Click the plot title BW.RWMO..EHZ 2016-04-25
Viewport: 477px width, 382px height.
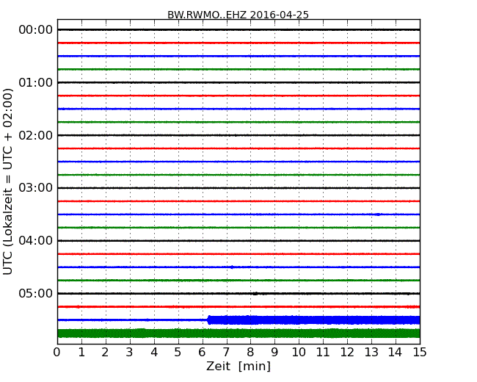[x=238, y=15]
